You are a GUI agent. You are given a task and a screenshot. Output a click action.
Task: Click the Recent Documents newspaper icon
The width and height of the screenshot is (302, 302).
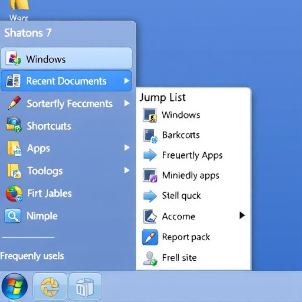click(13, 81)
